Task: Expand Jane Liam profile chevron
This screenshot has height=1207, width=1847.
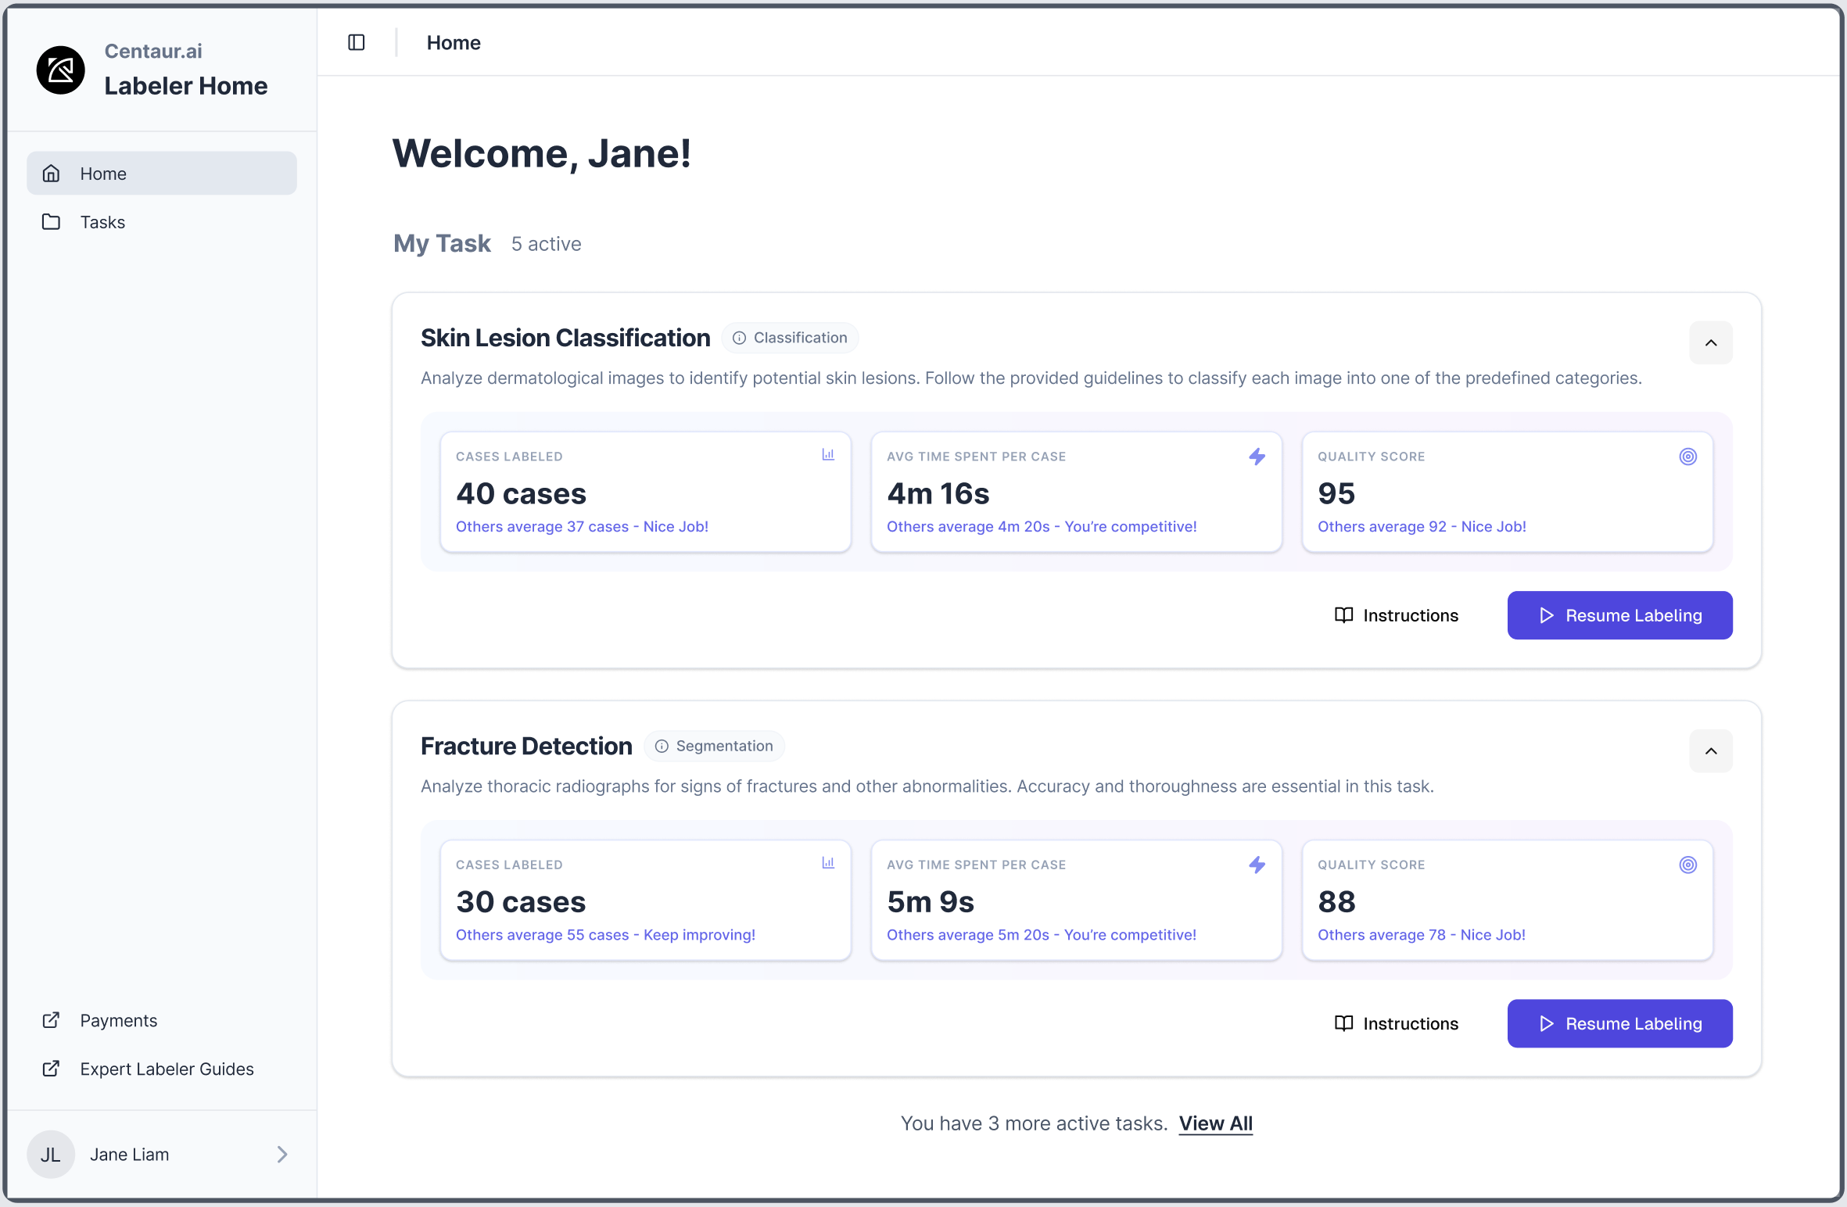Action: coord(282,1154)
